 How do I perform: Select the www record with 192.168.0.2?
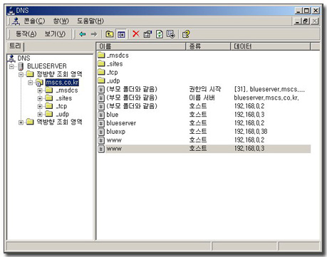point(114,140)
